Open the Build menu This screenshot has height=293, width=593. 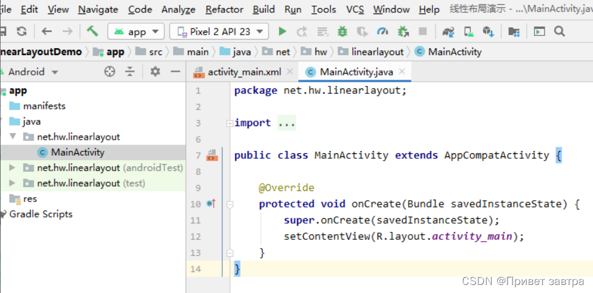point(263,9)
